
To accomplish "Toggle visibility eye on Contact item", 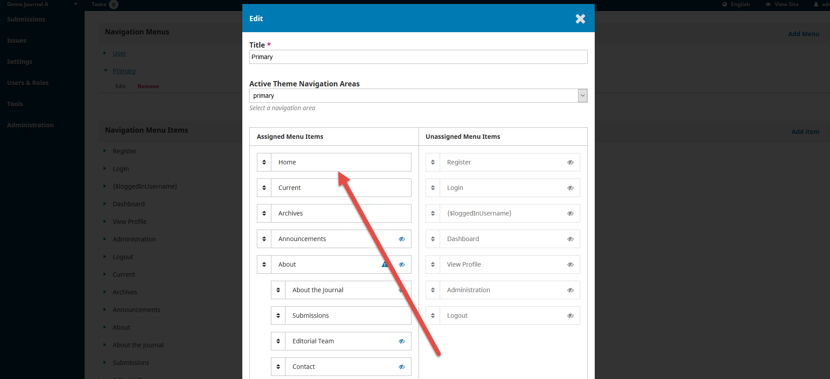I will coord(402,367).
